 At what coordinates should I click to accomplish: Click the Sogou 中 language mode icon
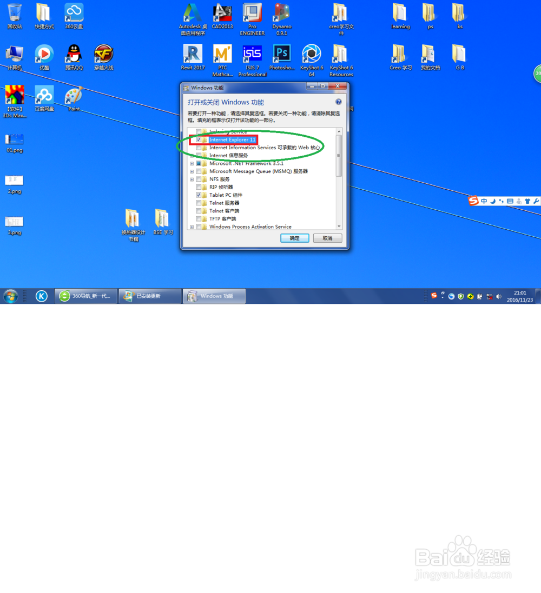(484, 201)
